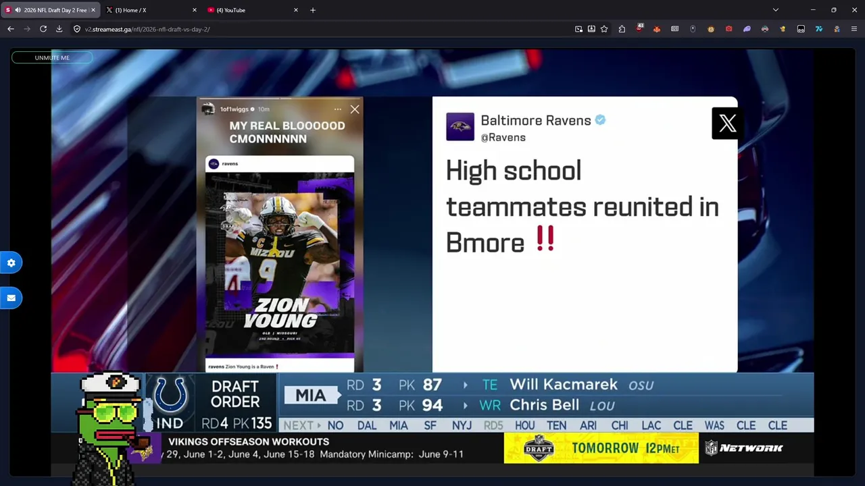Open the three-dot menu on the story
Screen dimensions: 865x486
[x=338, y=109]
